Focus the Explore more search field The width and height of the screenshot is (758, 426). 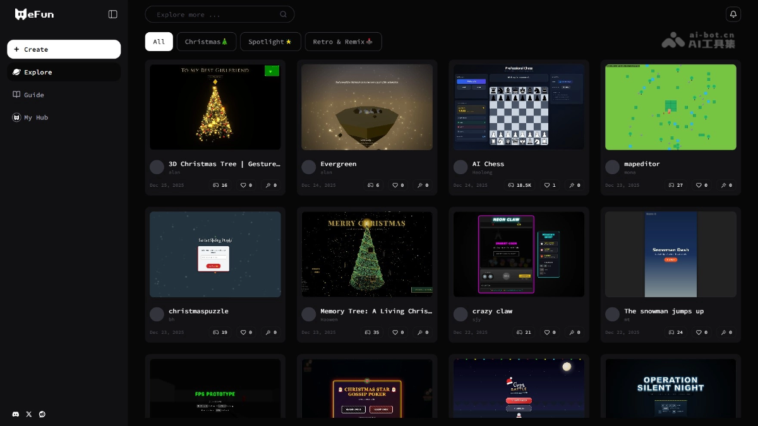219,15
